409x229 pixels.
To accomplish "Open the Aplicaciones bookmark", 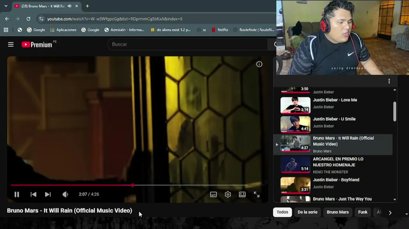I will 63,30.
